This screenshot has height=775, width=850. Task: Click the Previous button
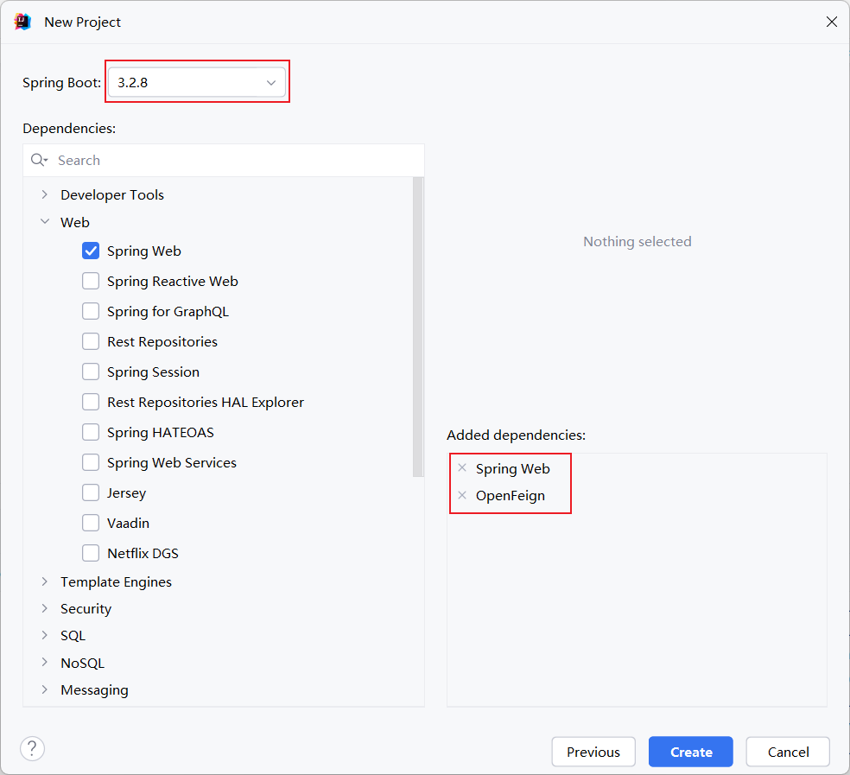point(593,752)
